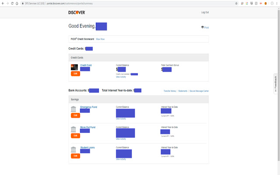View Activity for Emergency Fund
Viewport: 280px width, 175px height.
pos(121,119)
